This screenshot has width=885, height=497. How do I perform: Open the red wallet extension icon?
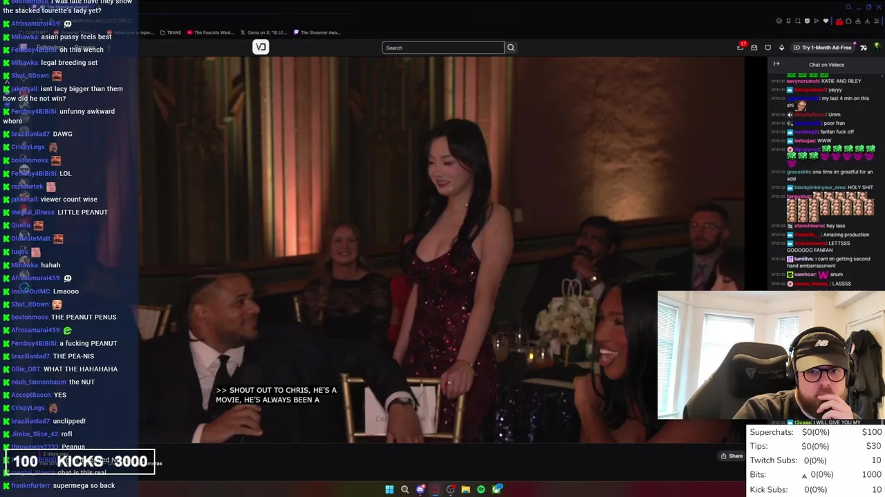pos(839,21)
